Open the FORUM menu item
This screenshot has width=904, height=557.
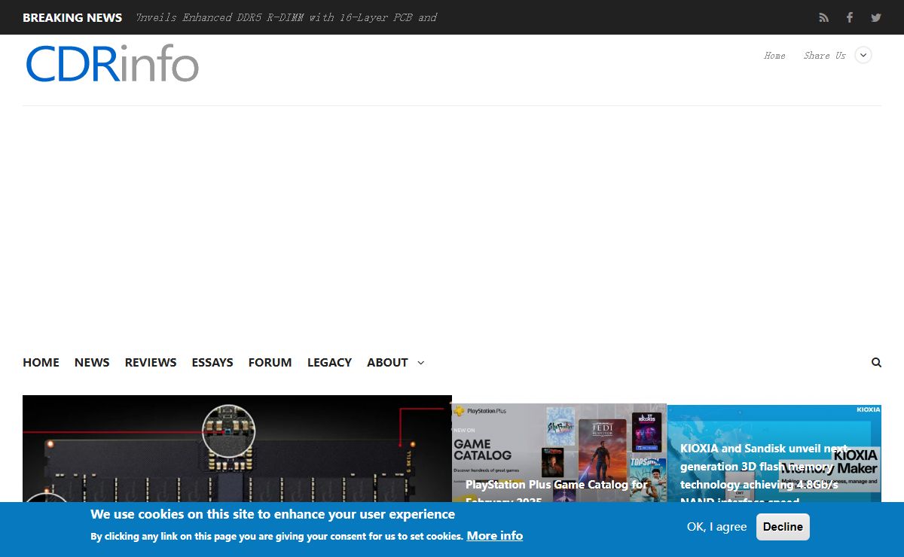[x=270, y=363]
